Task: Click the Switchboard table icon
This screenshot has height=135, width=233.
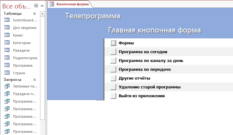Action: (x=7, y=20)
